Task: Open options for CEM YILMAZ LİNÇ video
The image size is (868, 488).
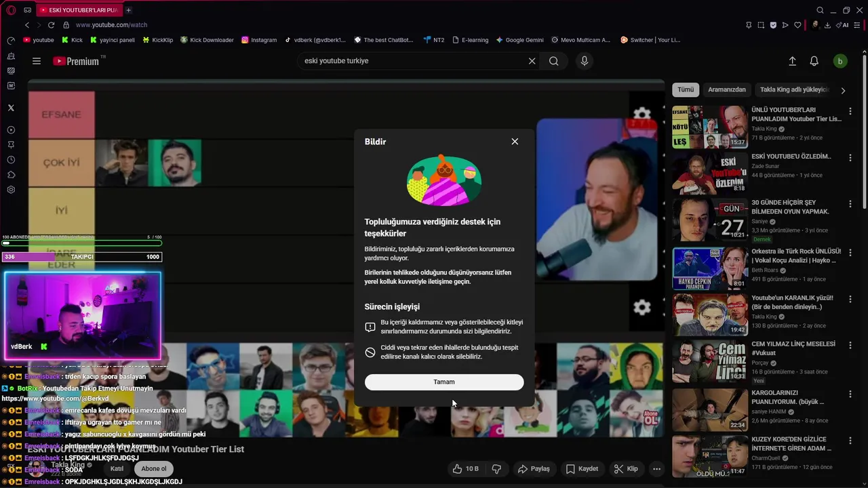Action: [x=850, y=345]
